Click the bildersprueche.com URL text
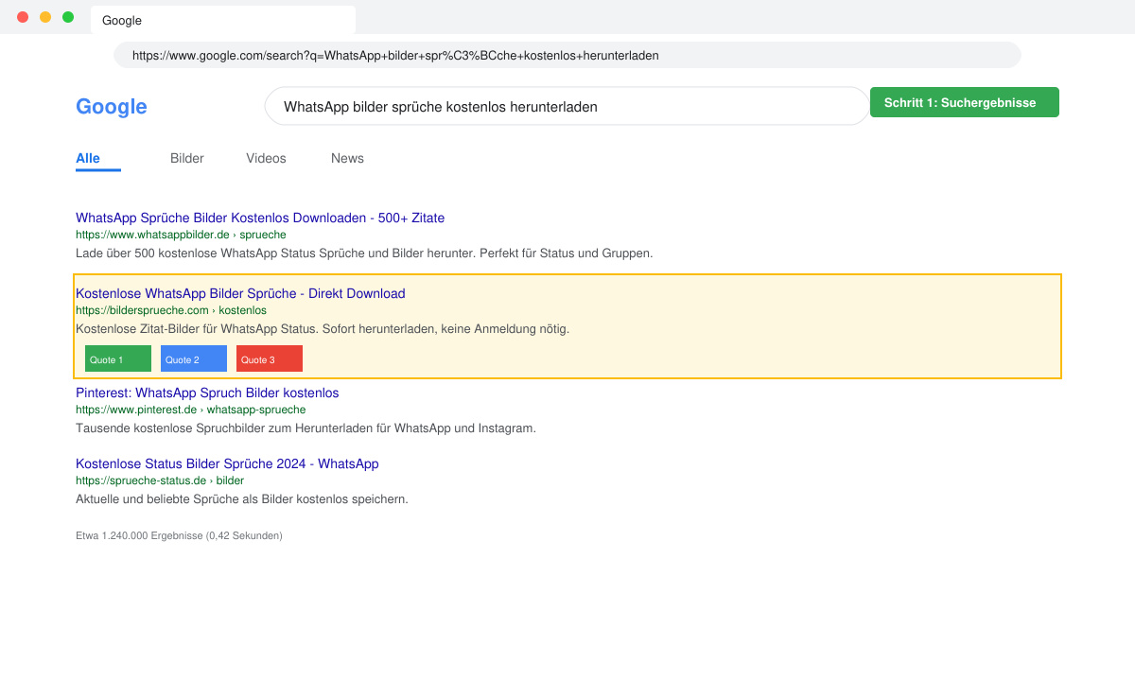Screen dimensions: 1135x681 pyautogui.click(x=171, y=310)
